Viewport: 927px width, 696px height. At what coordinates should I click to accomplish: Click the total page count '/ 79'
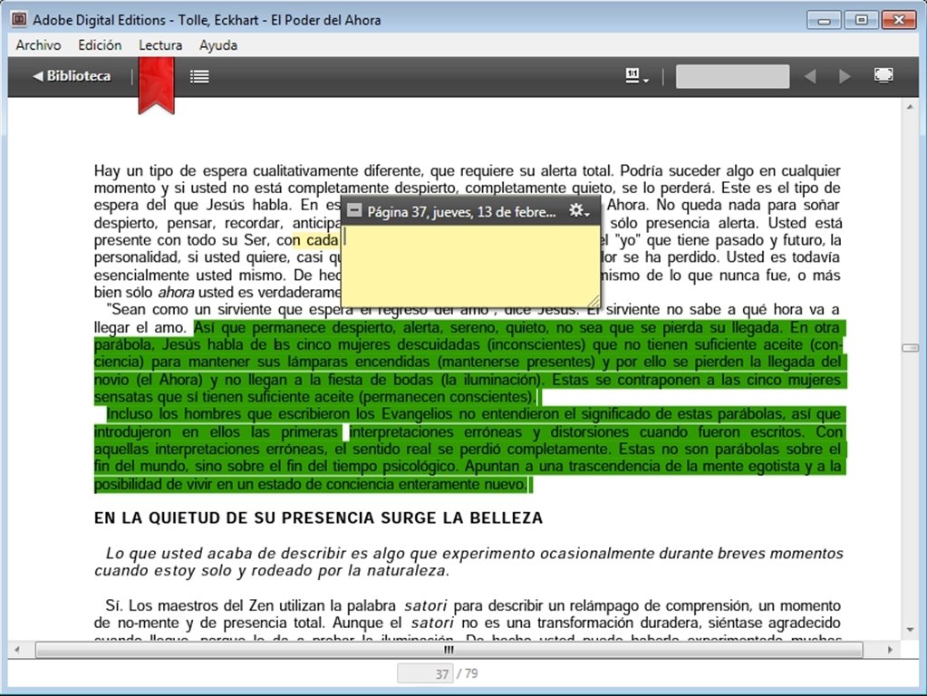coord(468,673)
